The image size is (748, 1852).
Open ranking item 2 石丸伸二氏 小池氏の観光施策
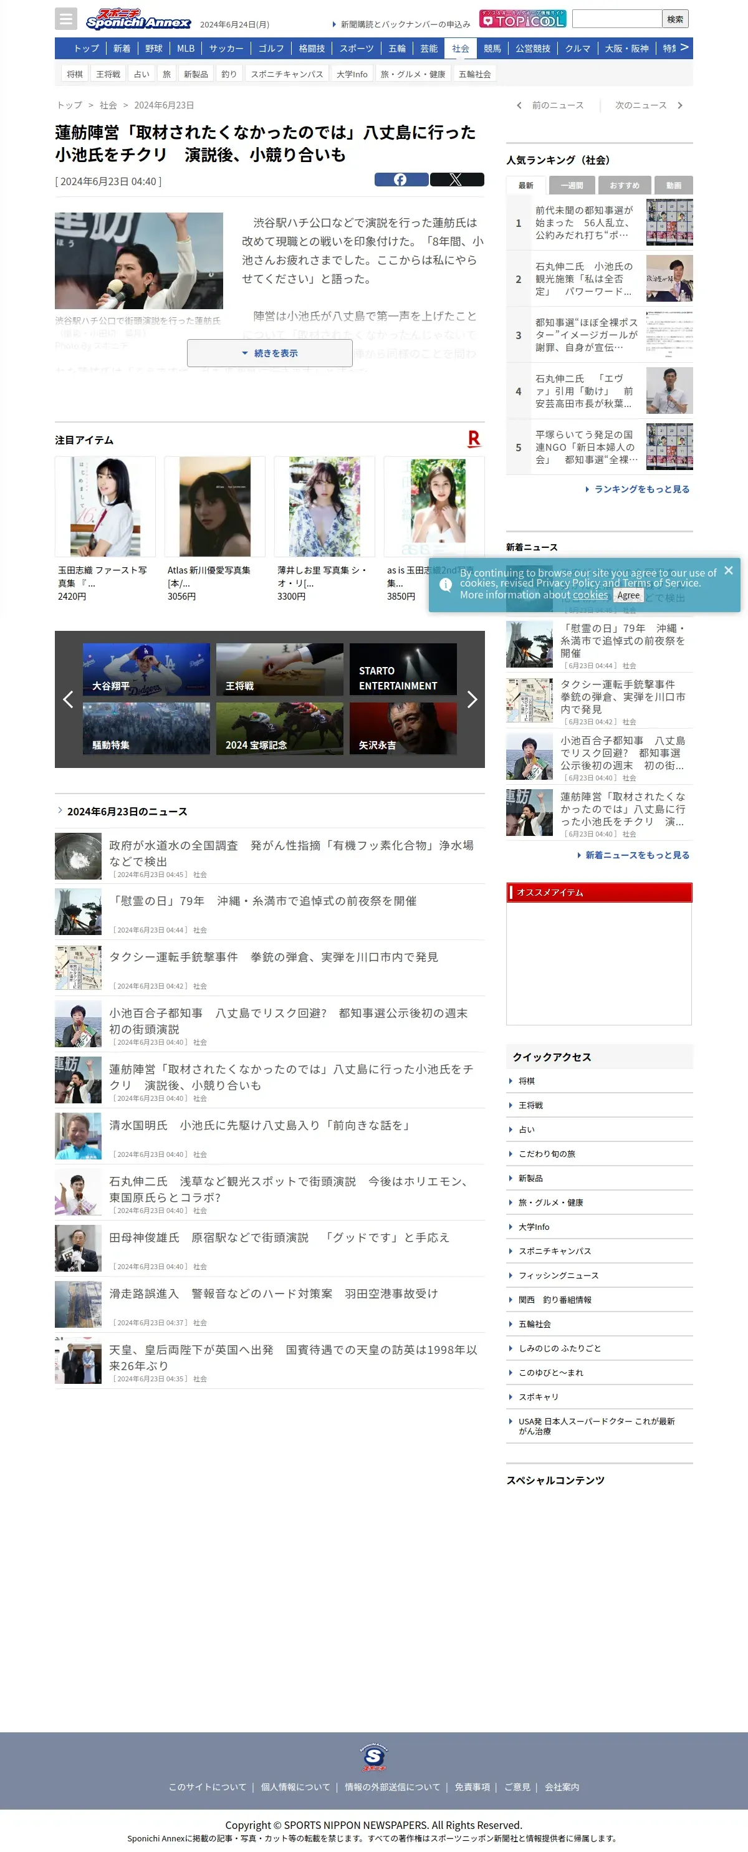pos(600,279)
